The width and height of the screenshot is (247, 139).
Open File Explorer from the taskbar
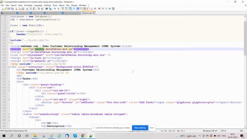35,136
